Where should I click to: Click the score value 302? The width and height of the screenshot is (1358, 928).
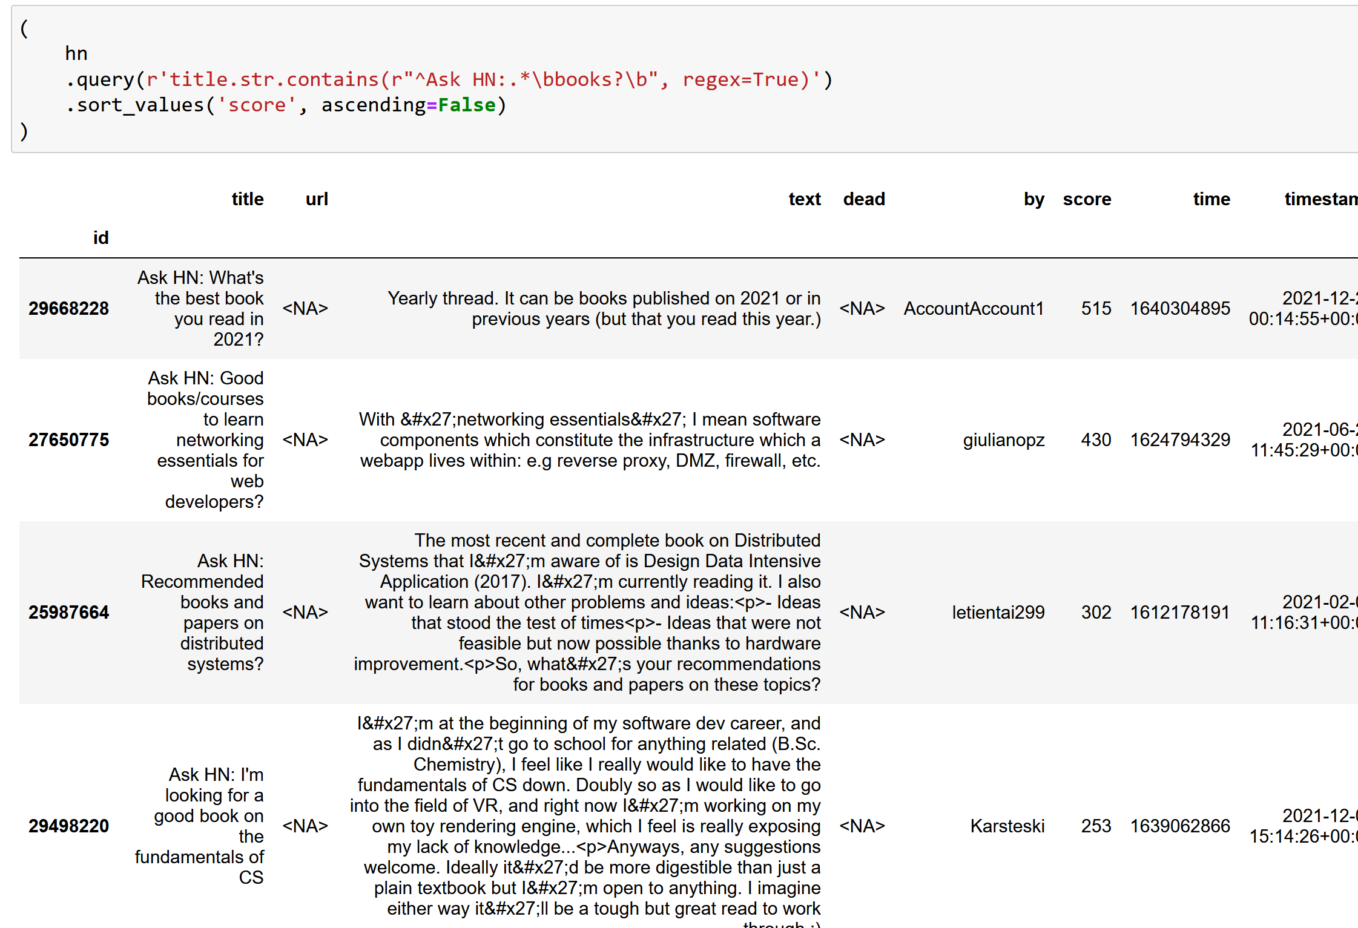(x=1096, y=613)
